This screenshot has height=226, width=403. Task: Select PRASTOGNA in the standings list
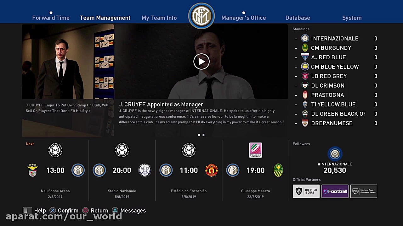click(x=327, y=95)
